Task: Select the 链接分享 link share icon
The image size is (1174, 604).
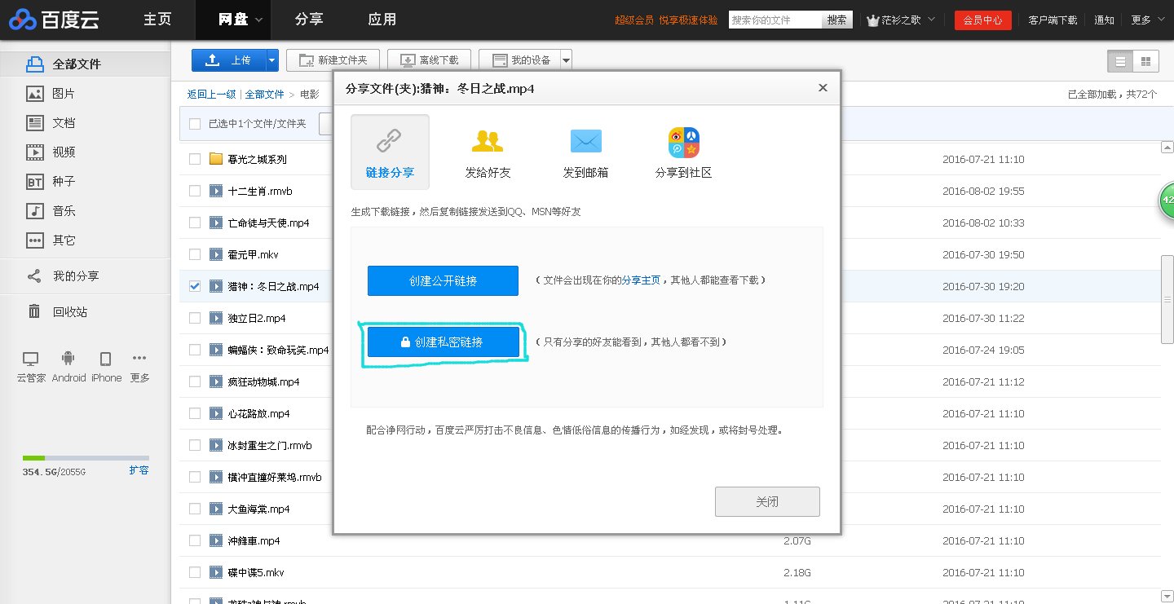Action: [390, 152]
